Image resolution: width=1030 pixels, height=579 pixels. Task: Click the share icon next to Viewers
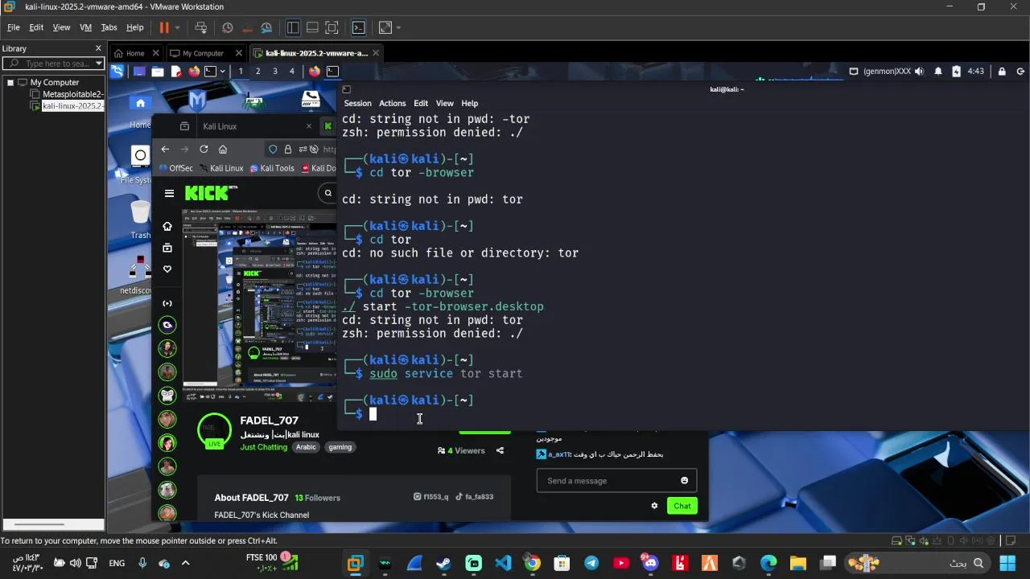(x=500, y=450)
